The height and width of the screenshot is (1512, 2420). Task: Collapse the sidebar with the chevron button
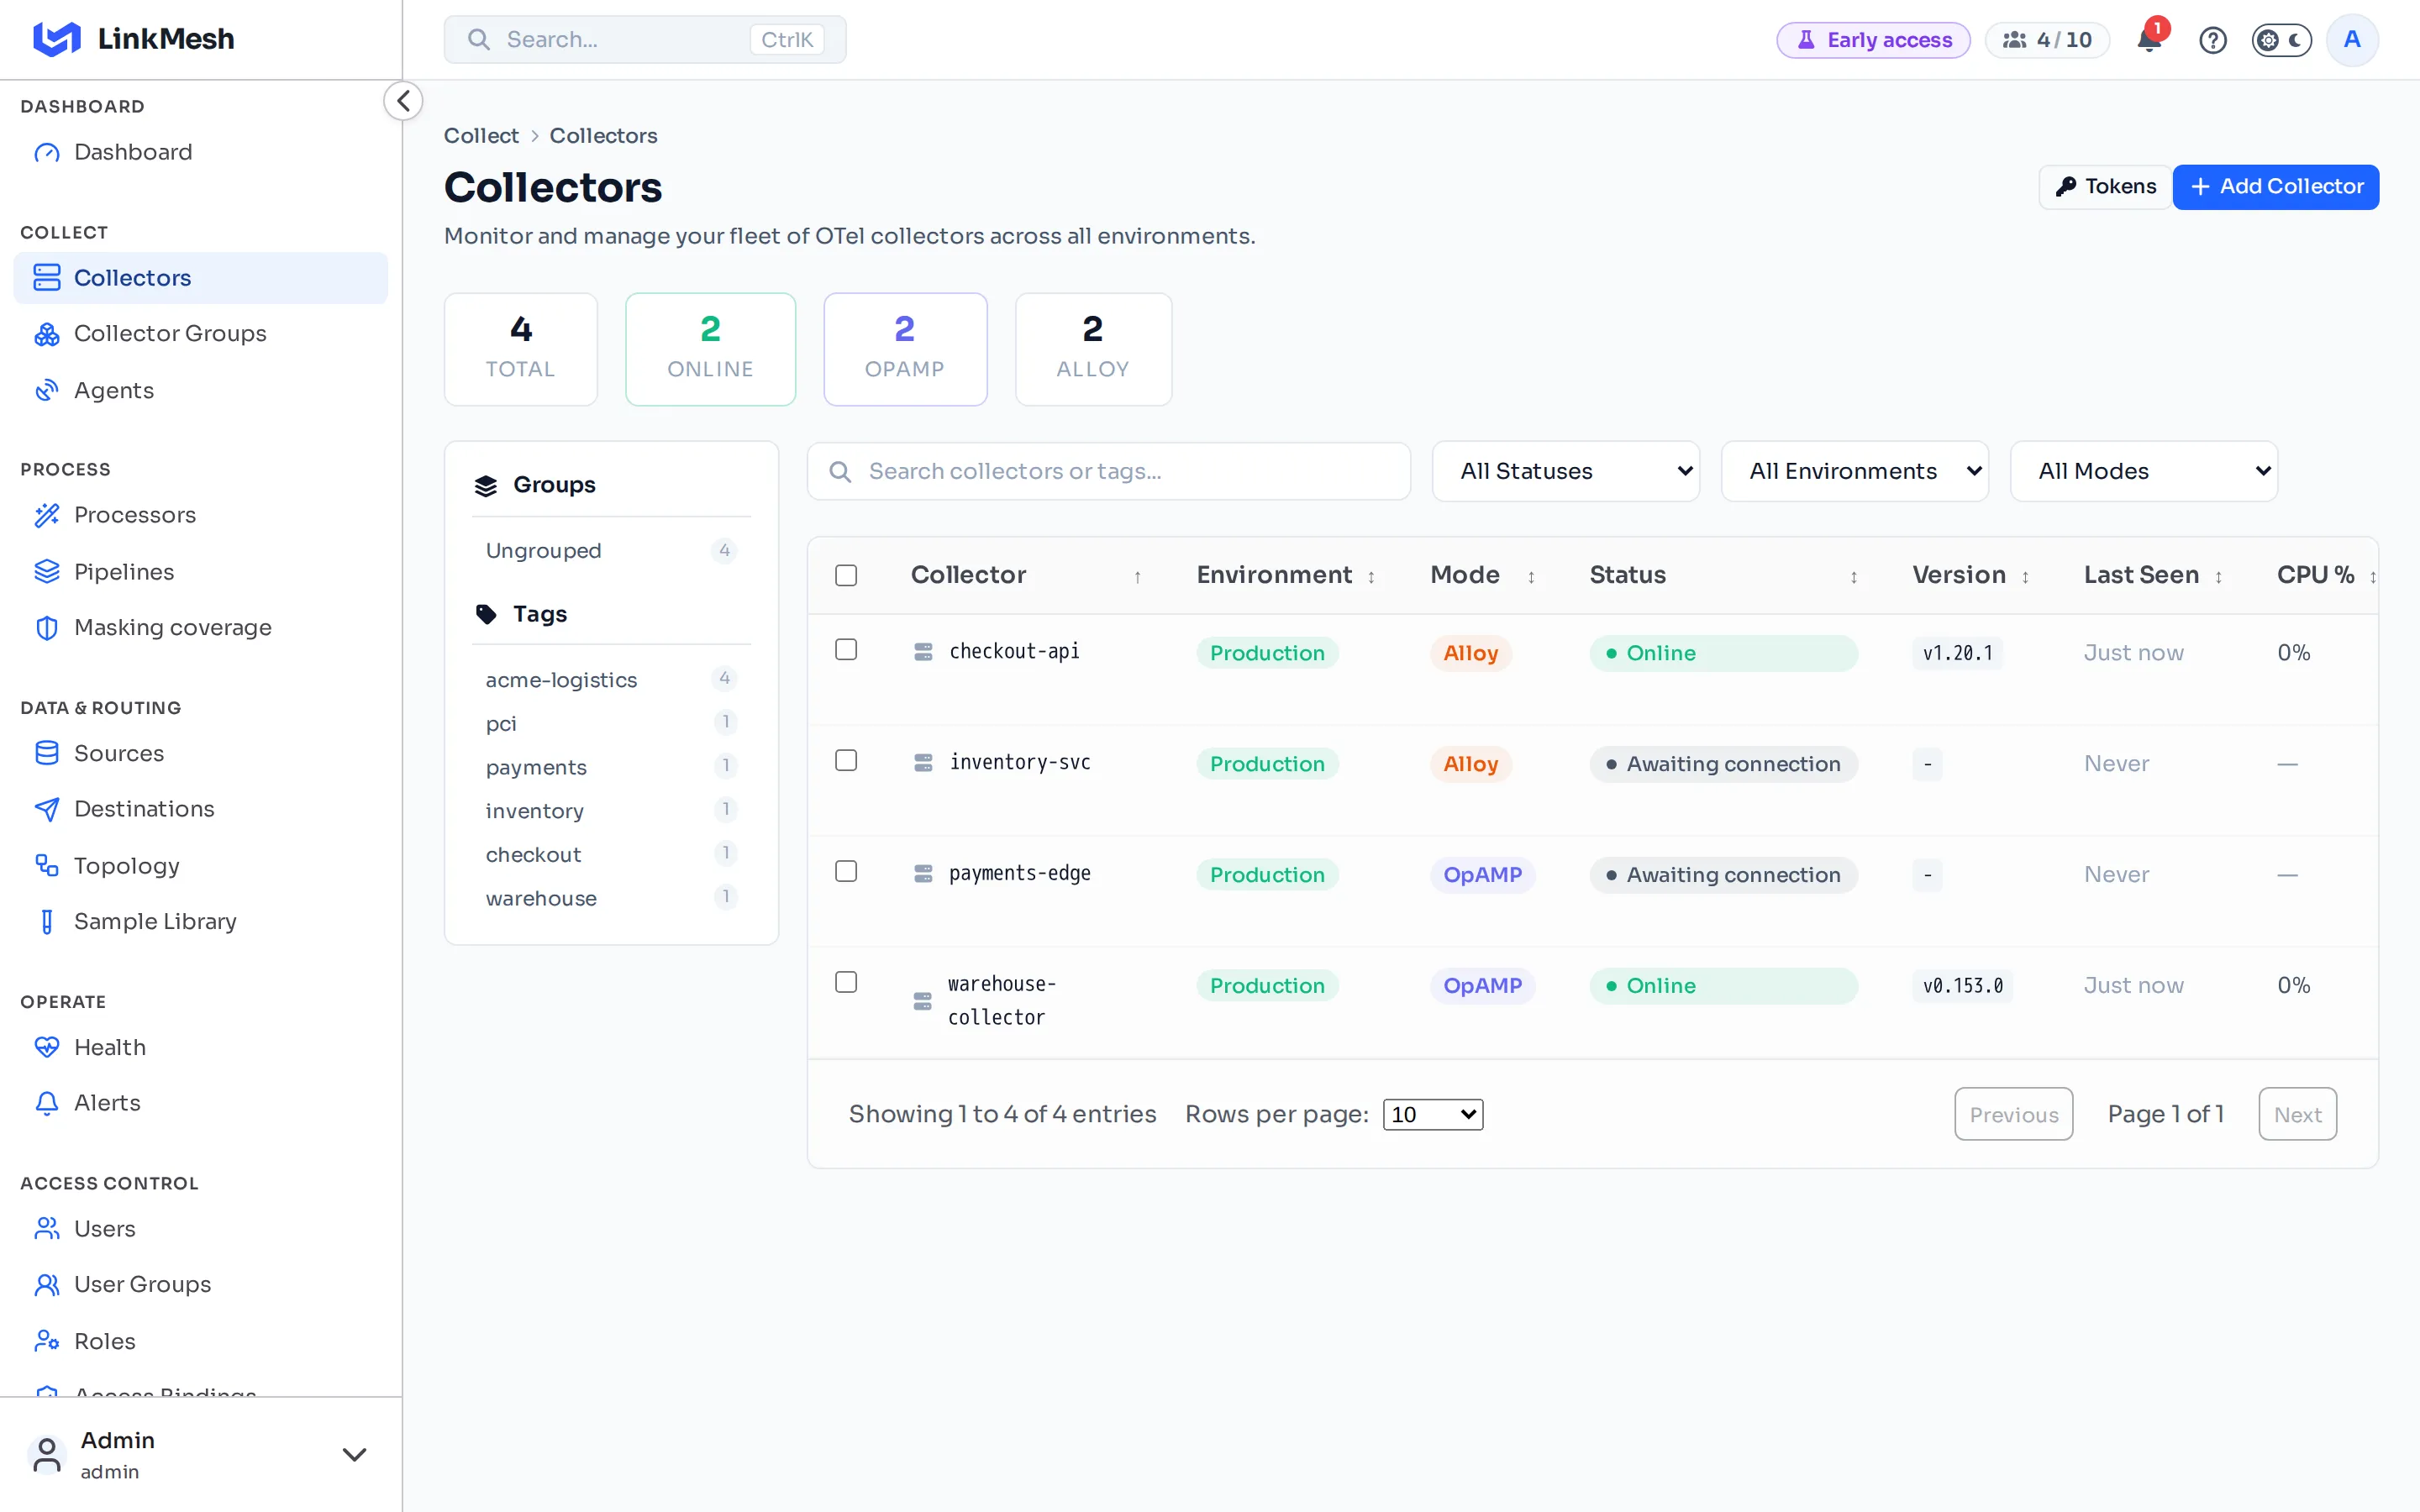tap(403, 101)
